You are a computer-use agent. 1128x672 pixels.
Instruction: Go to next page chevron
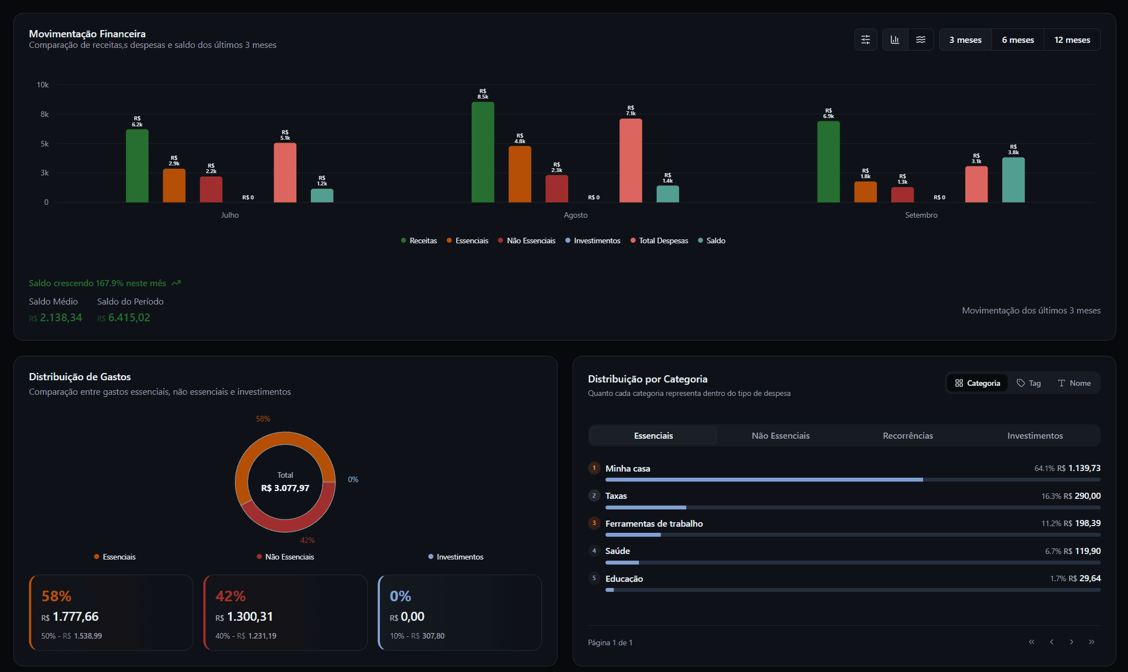(1072, 642)
